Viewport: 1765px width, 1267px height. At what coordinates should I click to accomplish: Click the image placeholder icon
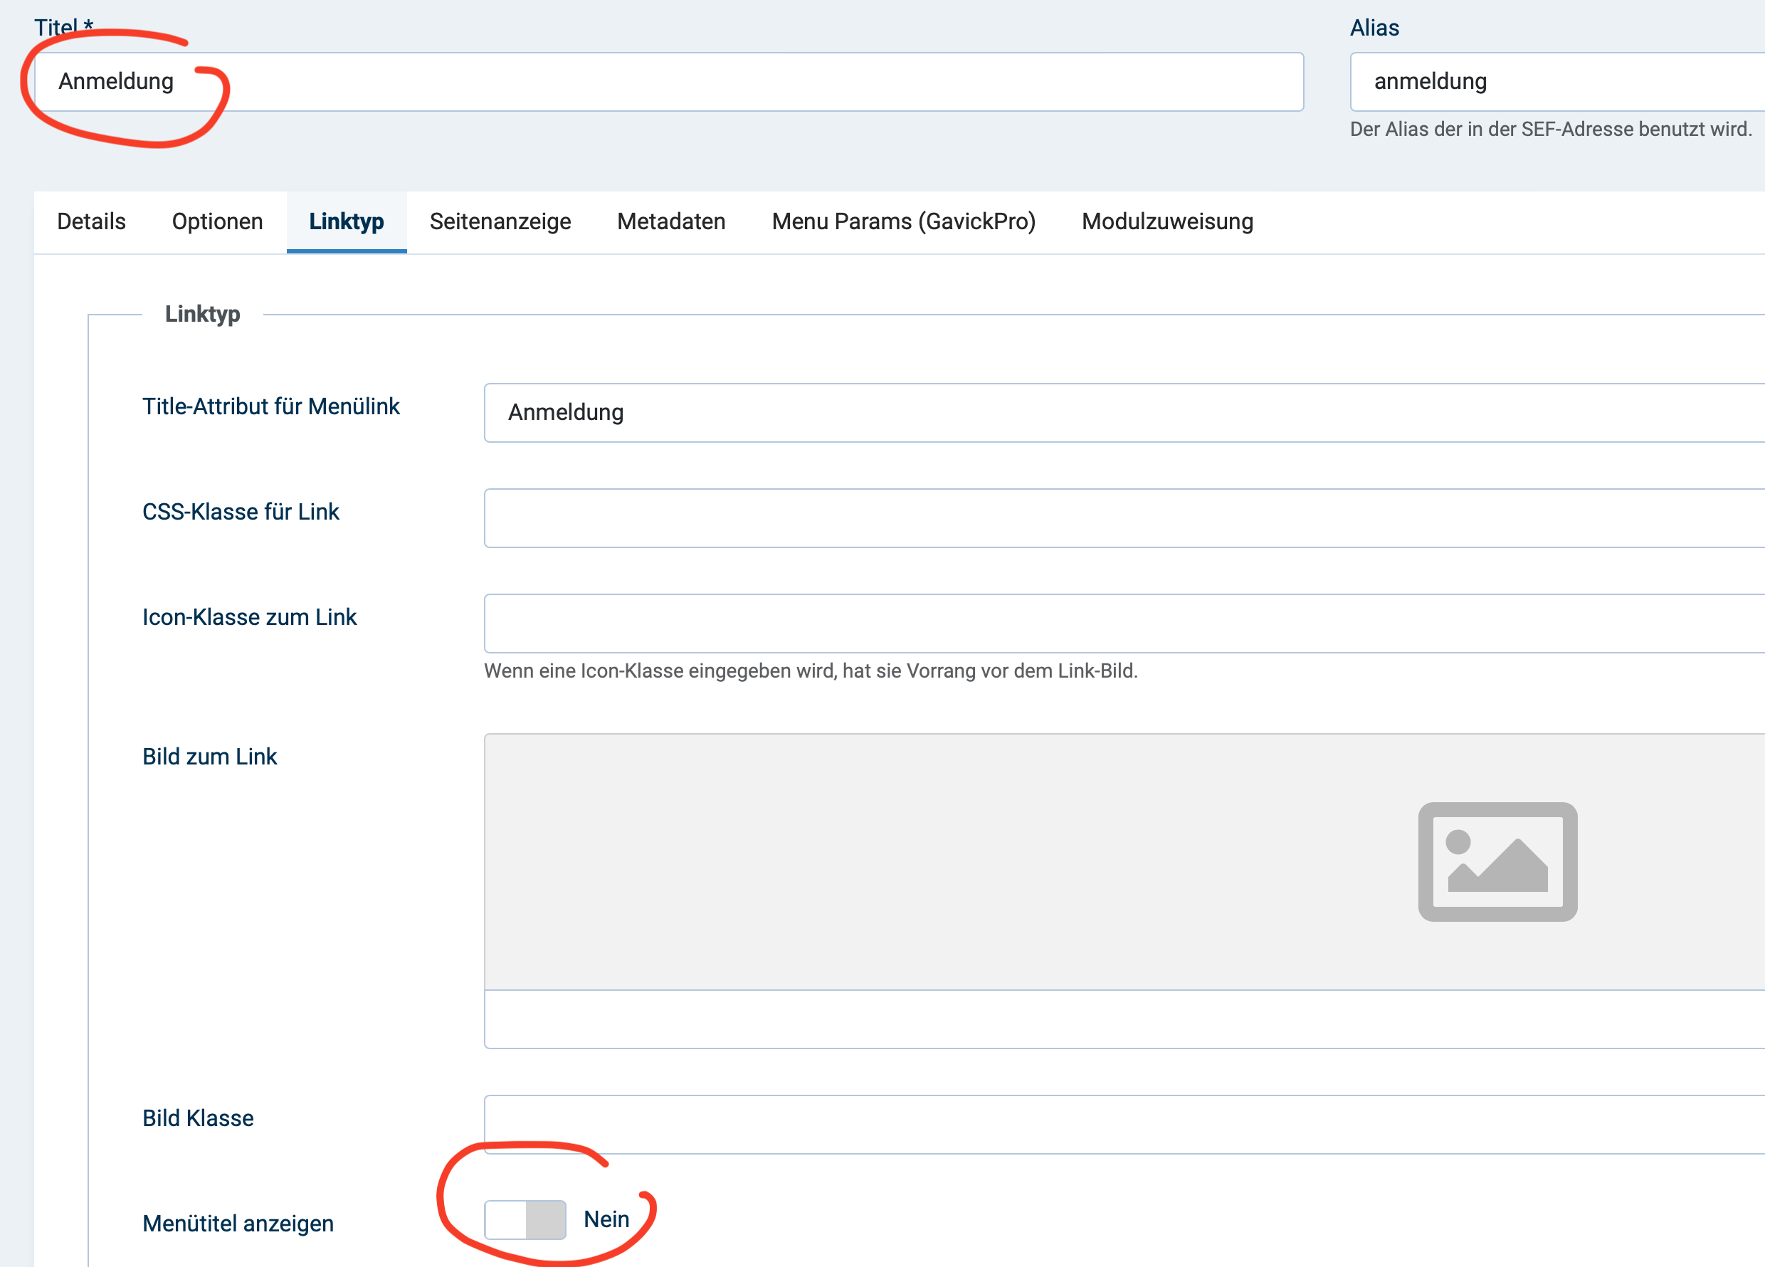(1497, 861)
